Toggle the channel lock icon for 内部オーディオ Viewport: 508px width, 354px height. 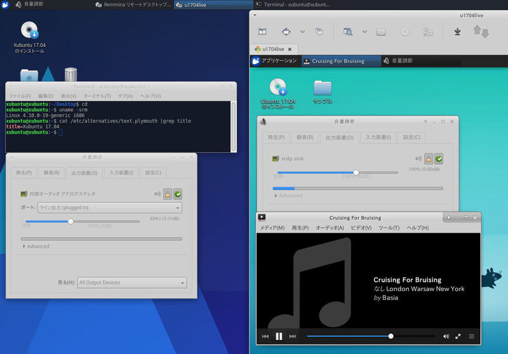click(x=168, y=194)
